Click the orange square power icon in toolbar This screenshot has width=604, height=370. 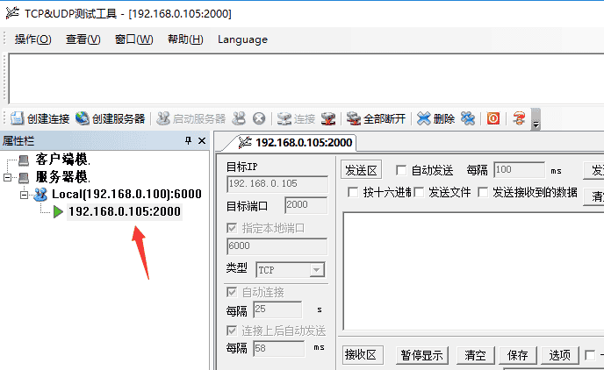493,118
